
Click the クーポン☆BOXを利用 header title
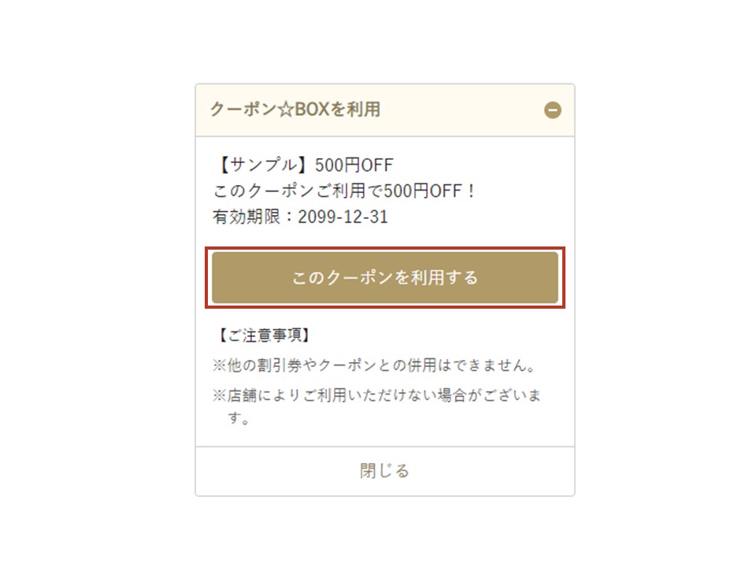295,109
